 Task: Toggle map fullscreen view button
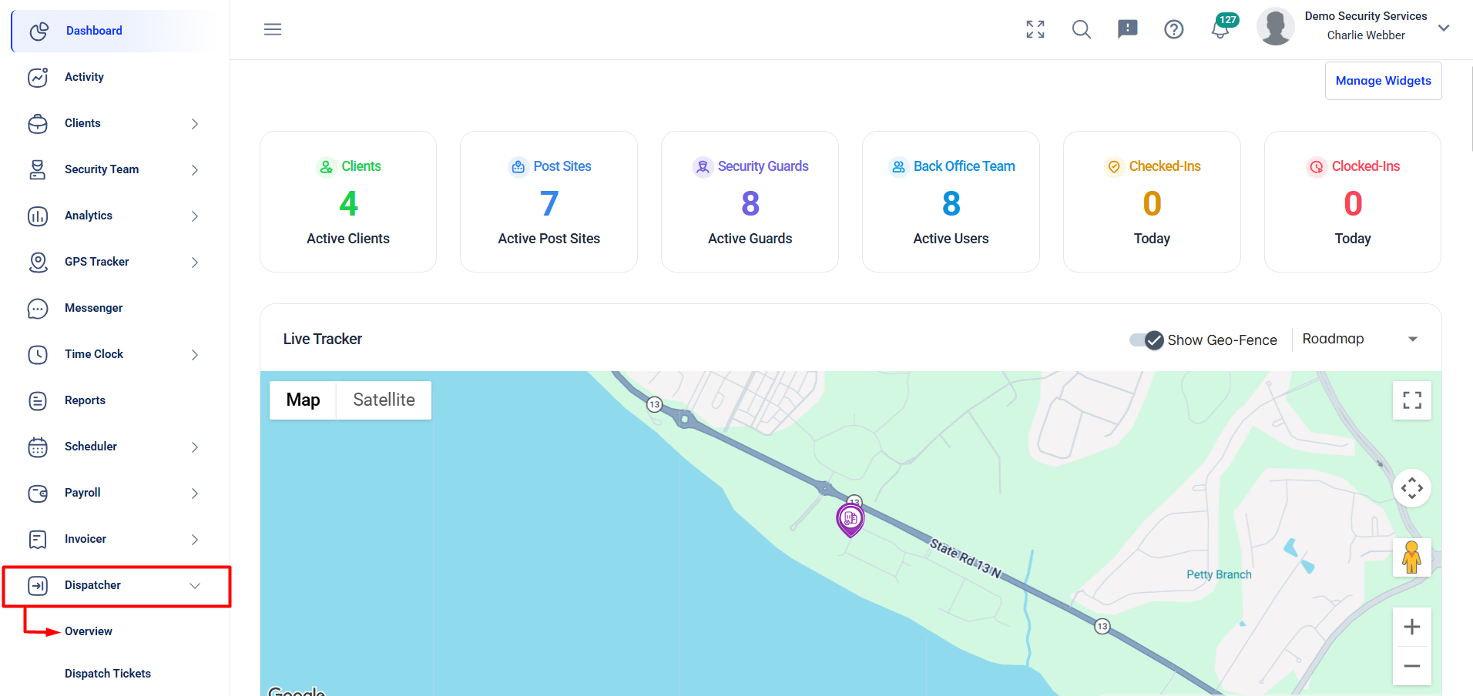(1412, 400)
